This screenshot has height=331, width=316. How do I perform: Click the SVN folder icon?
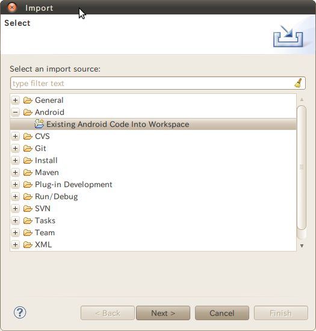tap(28, 209)
